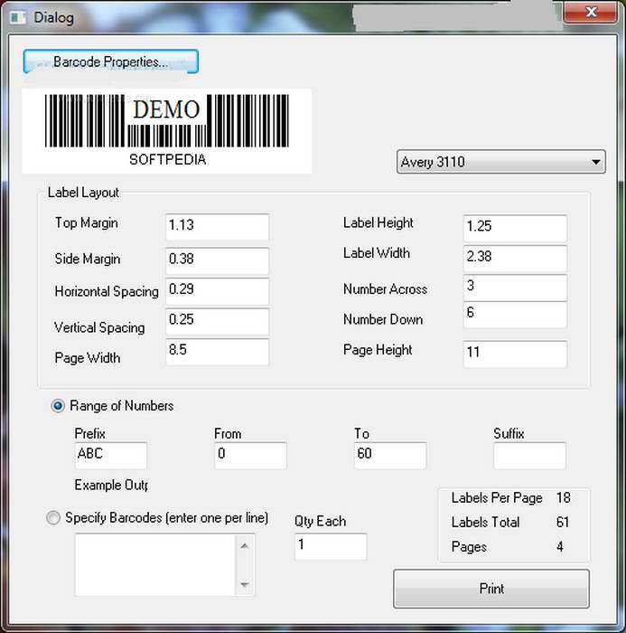Click the From number field
Viewport: 626px width, 633px height.
point(250,456)
